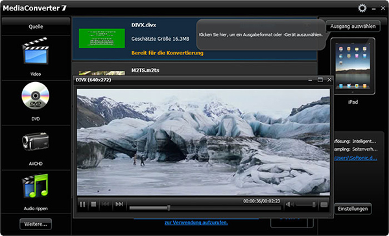Select the green DIVX.divx thumbnail
This screenshot has width=389, height=236.
click(102, 38)
